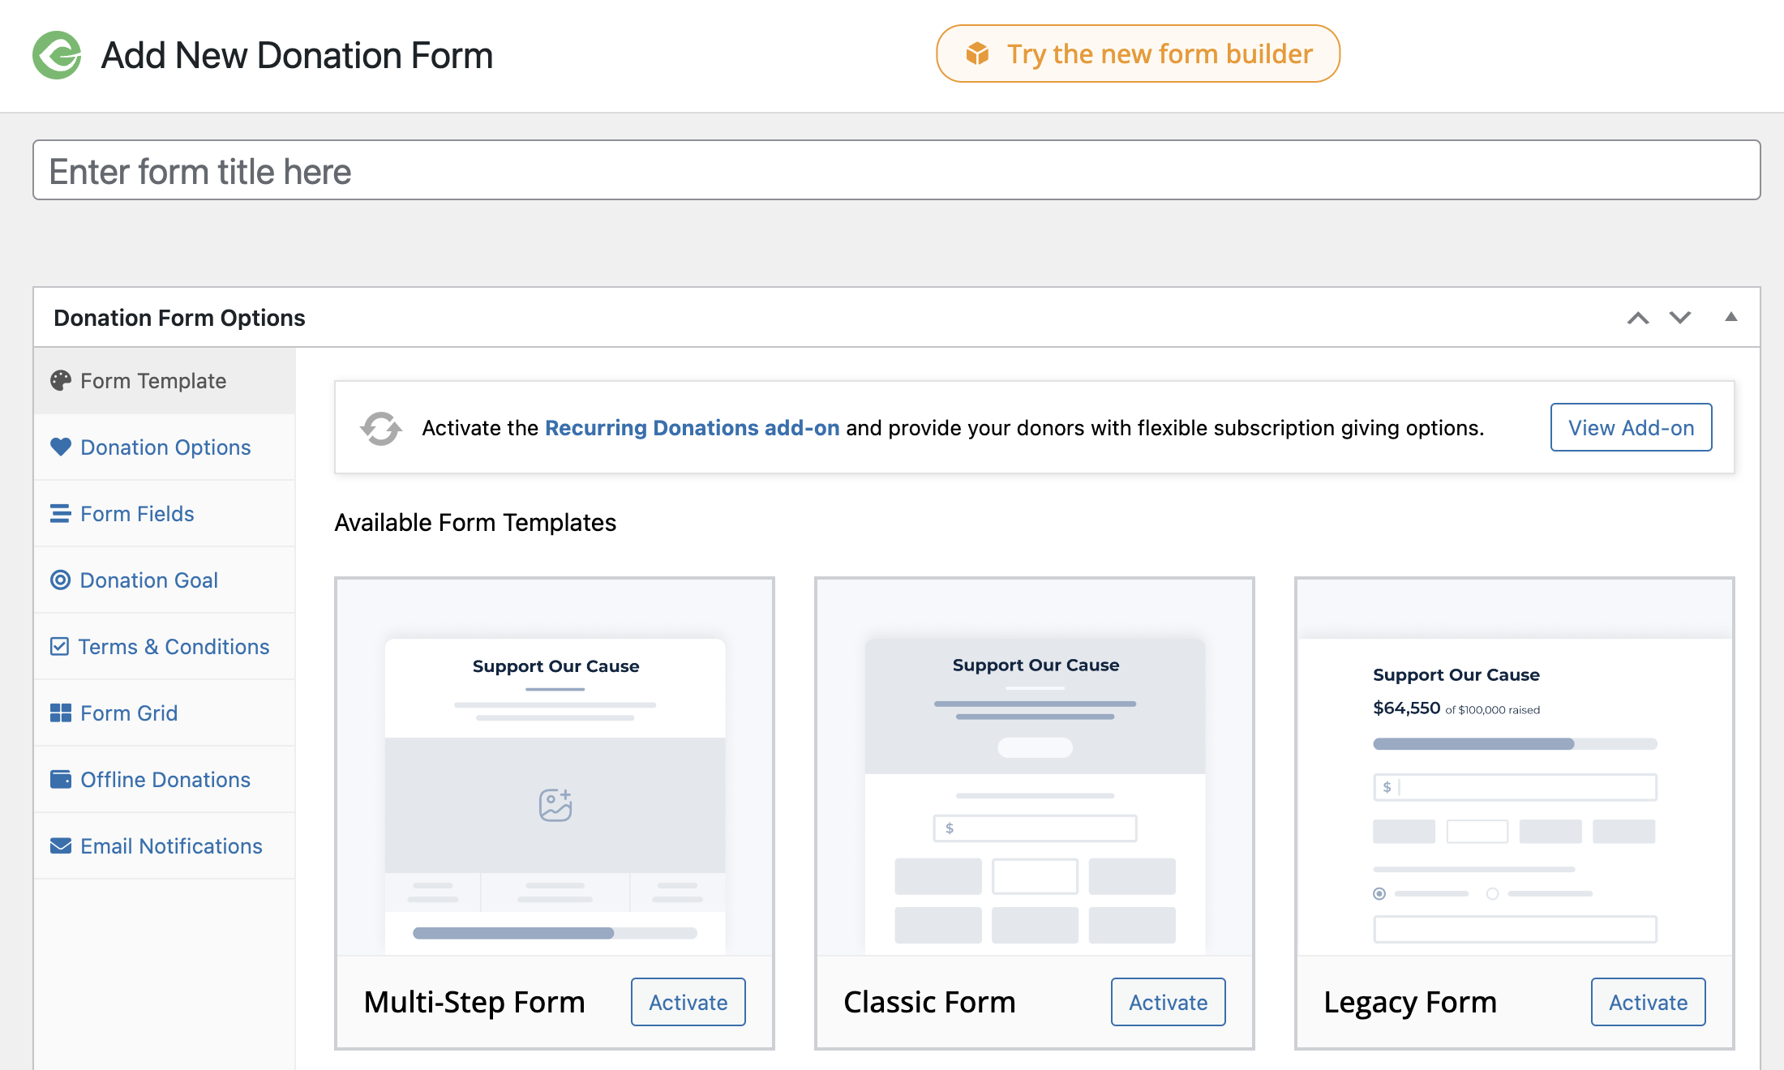This screenshot has height=1070, width=1784.
Task: Click the Enter form title field
Action: (892, 170)
